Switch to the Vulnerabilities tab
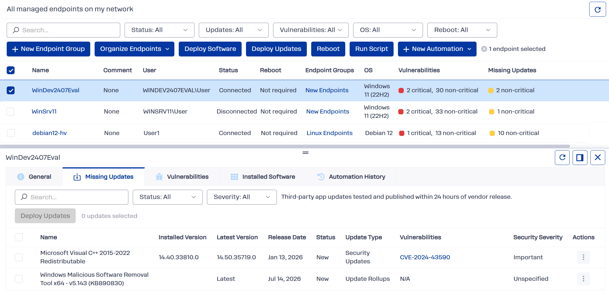This screenshot has width=609, height=291. click(x=182, y=177)
